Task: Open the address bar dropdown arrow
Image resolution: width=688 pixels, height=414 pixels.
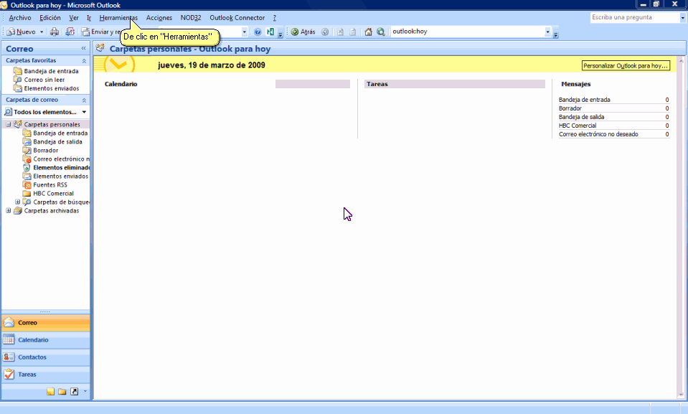Action: tap(547, 32)
